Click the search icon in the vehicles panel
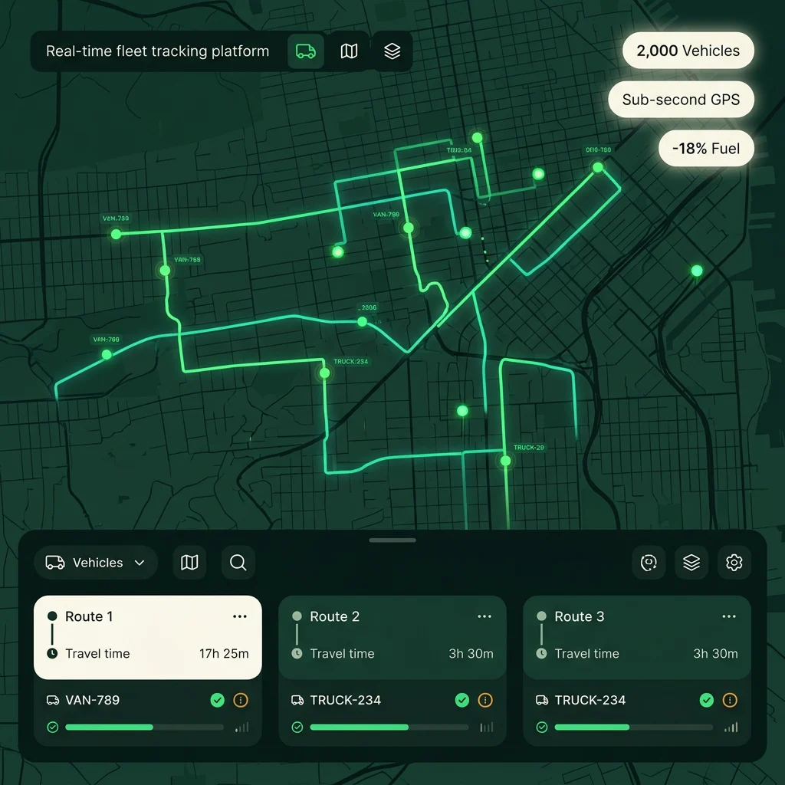 pos(238,562)
